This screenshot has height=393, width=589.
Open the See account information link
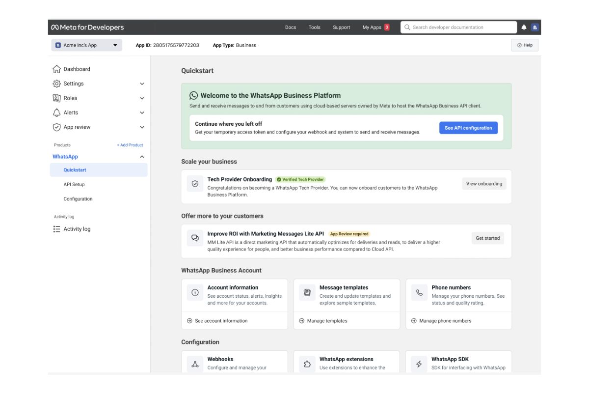(221, 321)
